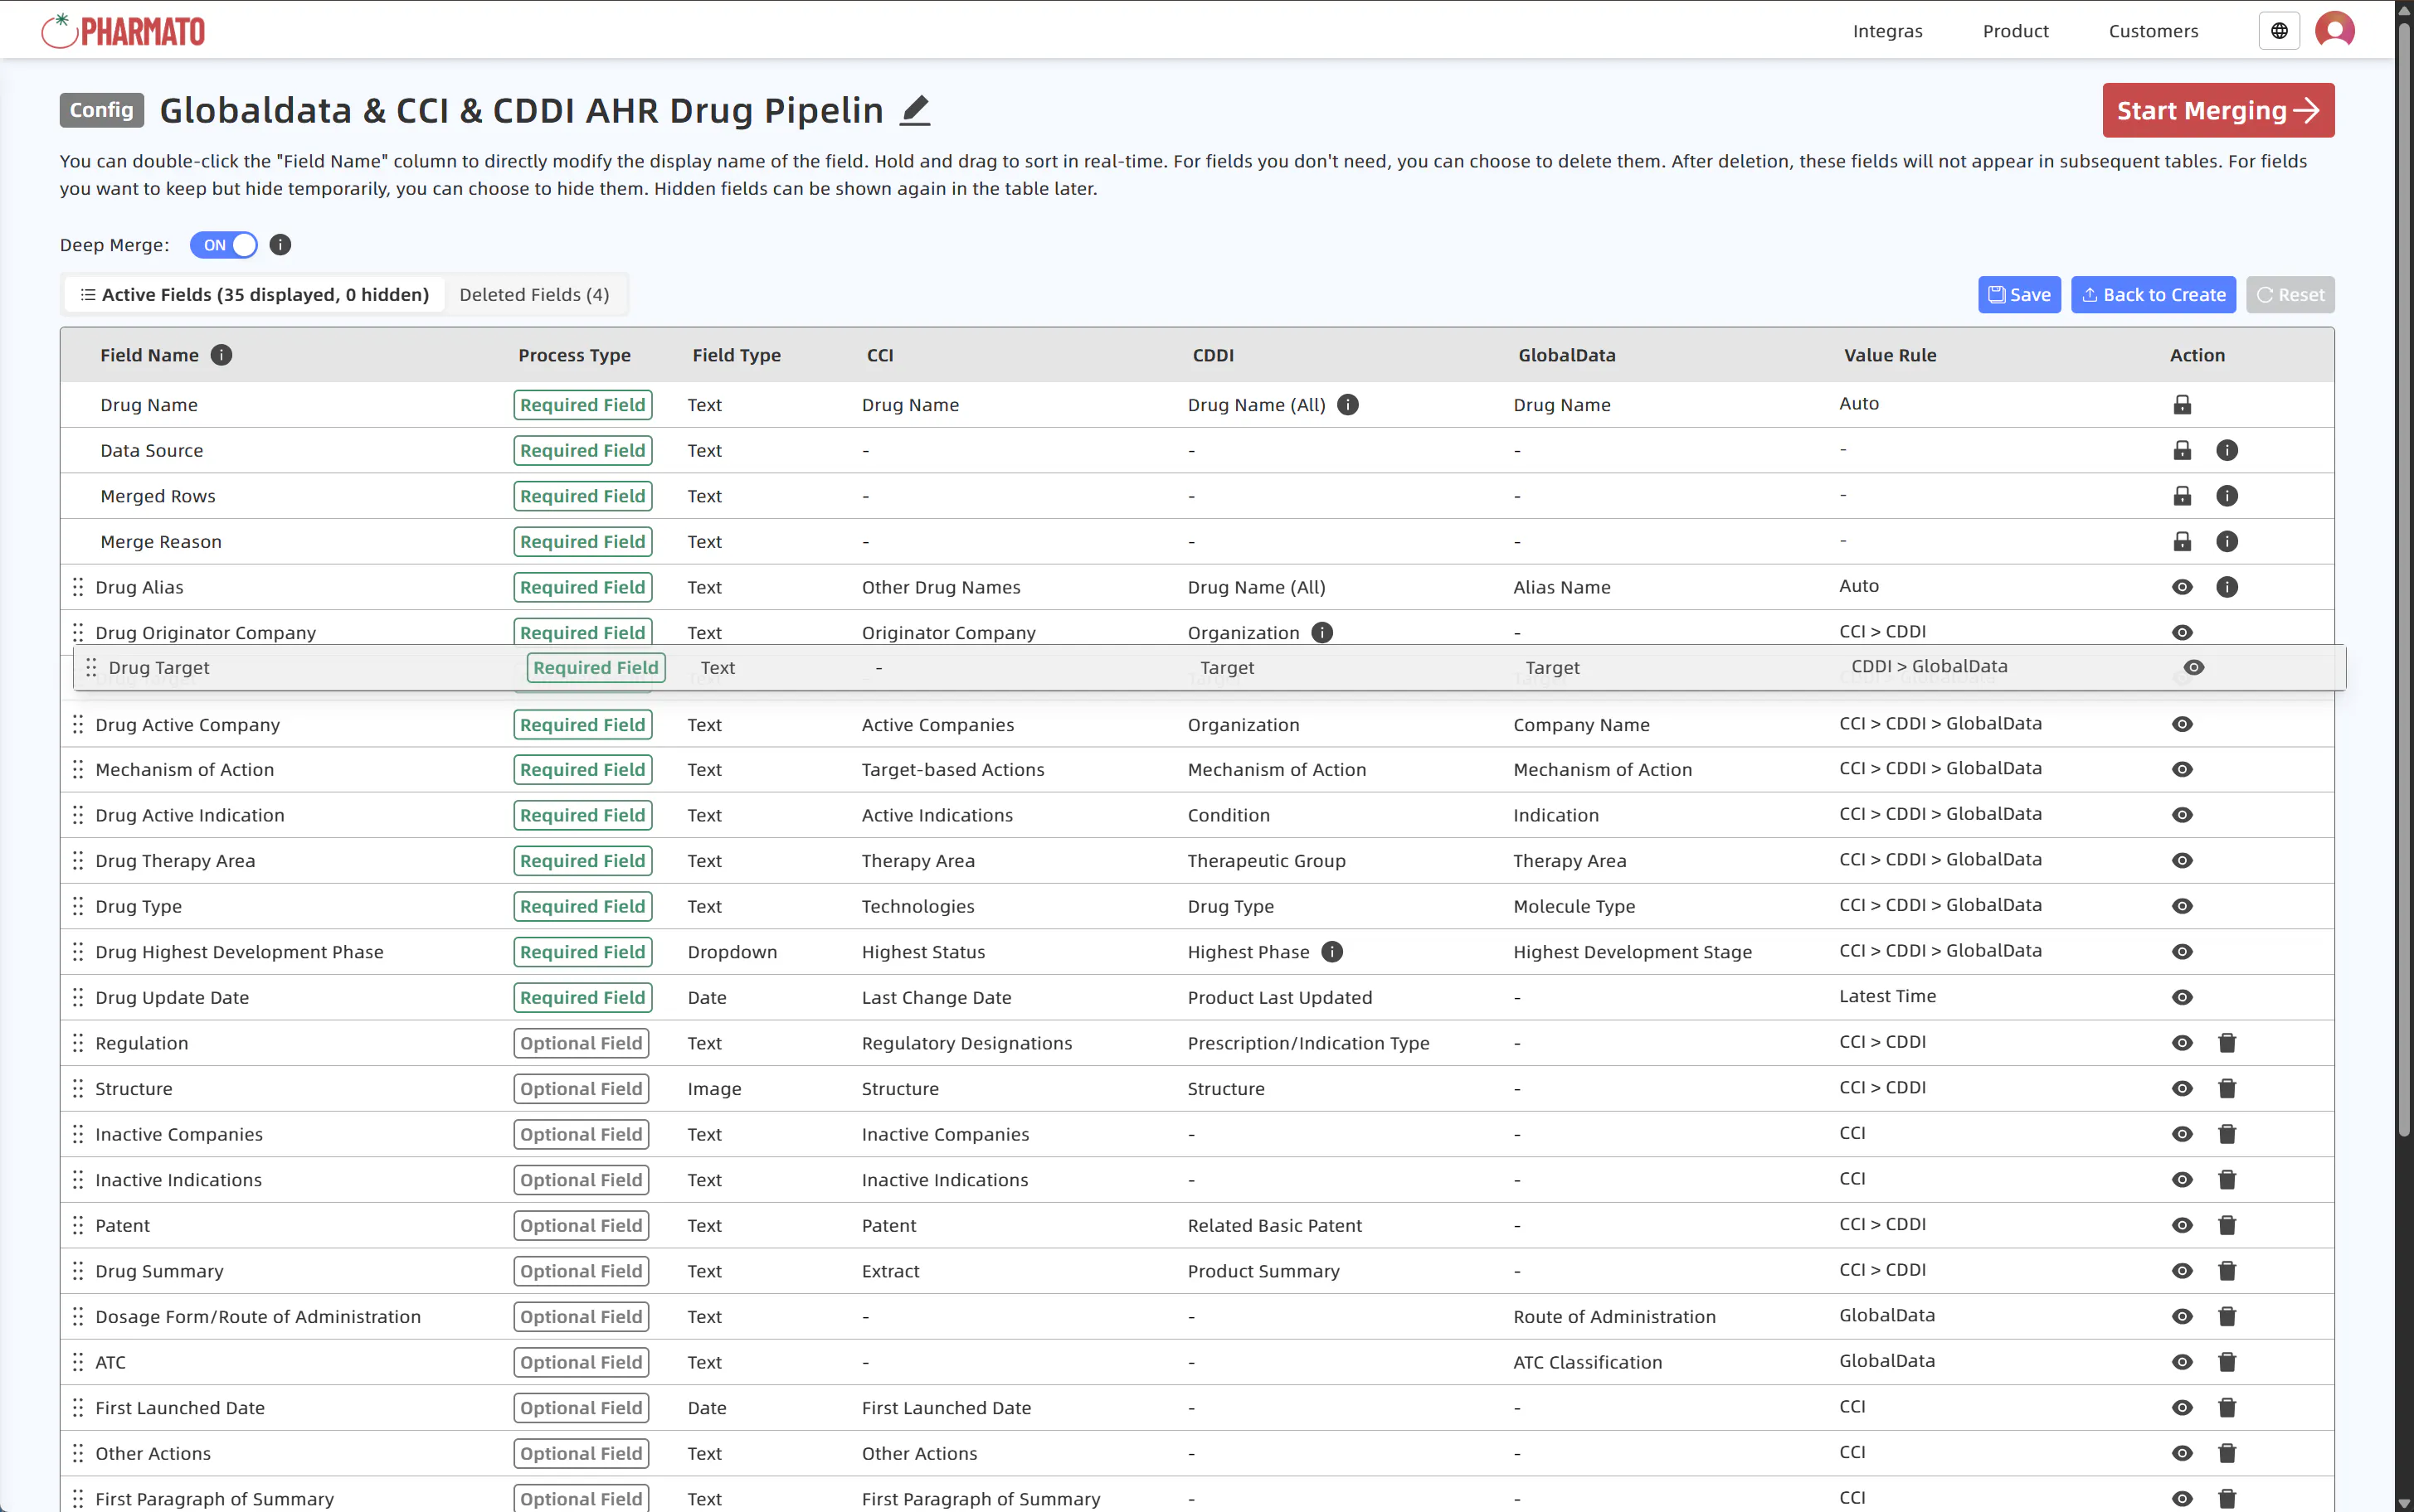Click the lock icon for Merge Reason
The height and width of the screenshot is (1512, 2414).
click(2182, 542)
